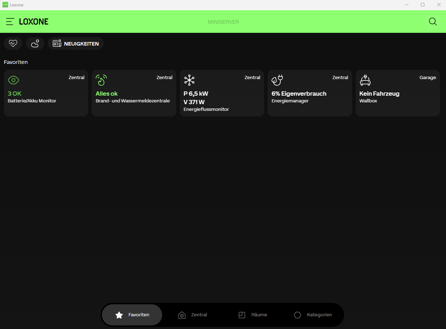Click the house icon next to Zentral tab

[182, 315]
